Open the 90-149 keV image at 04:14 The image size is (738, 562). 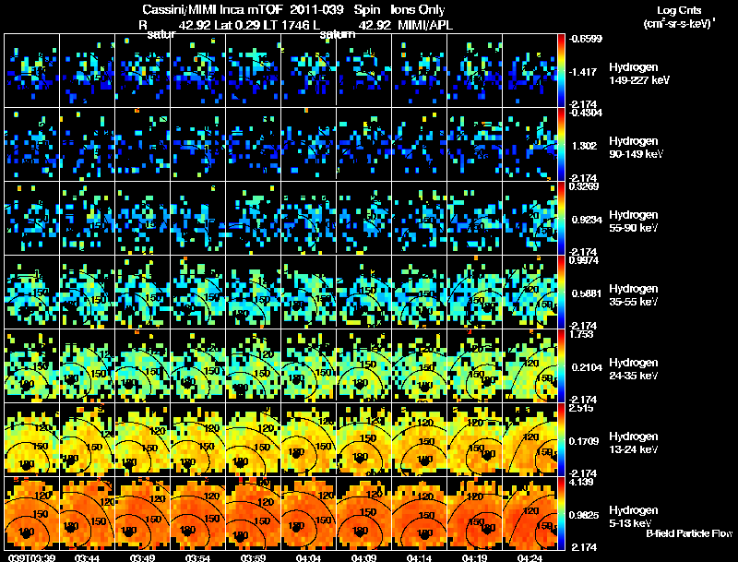point(420,144)
